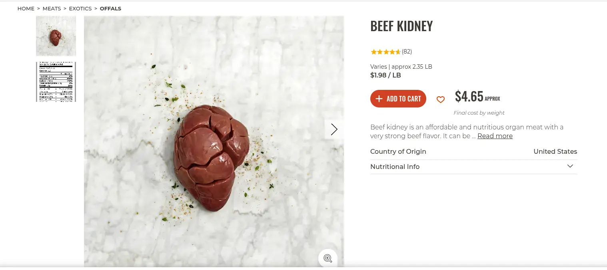607x270 pixels.
Task: Click the magnifier zoom icon on photo
Action: [328, 258]
